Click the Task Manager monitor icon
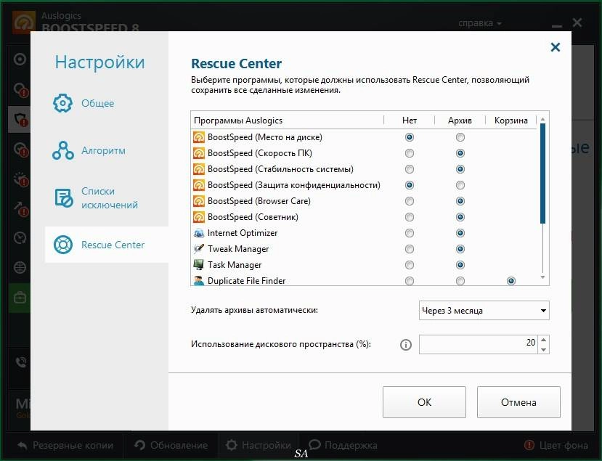 199,265
